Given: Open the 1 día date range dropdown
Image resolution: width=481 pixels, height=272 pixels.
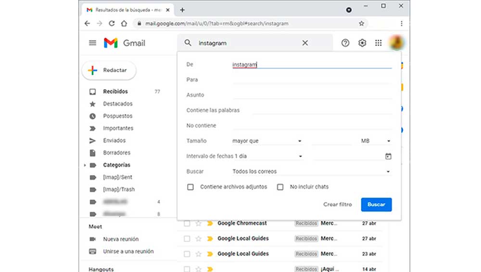Looking at the screenshot, I should point(269,156).
